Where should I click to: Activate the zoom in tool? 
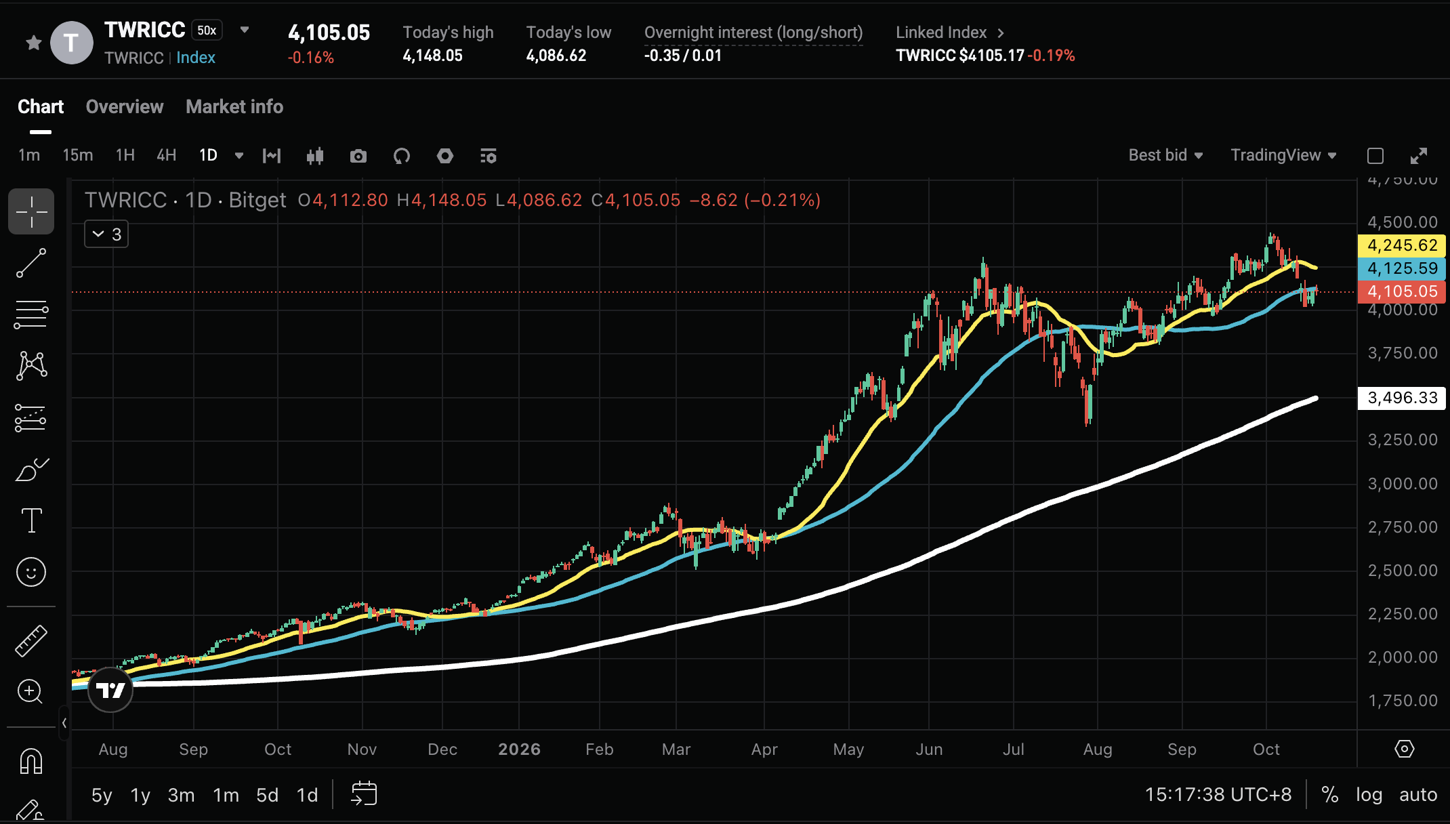click(x=30, y=692)
